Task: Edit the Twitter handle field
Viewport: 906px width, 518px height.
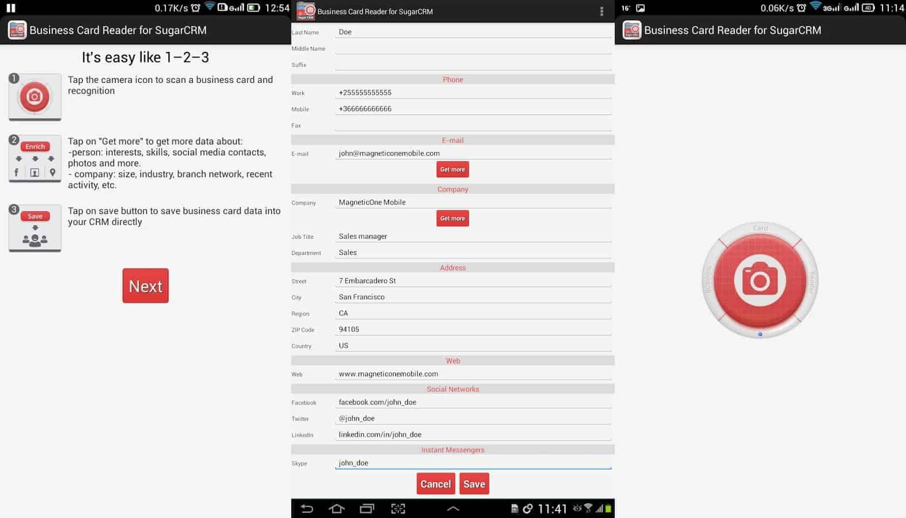Action: pos(473,418)
